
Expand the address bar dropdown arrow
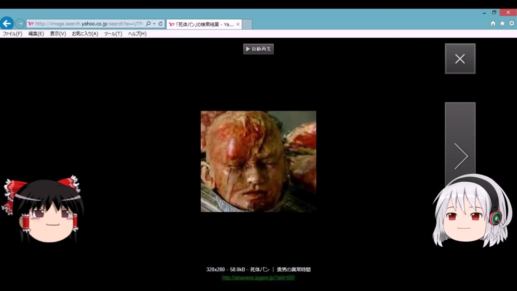coord(154,24)
